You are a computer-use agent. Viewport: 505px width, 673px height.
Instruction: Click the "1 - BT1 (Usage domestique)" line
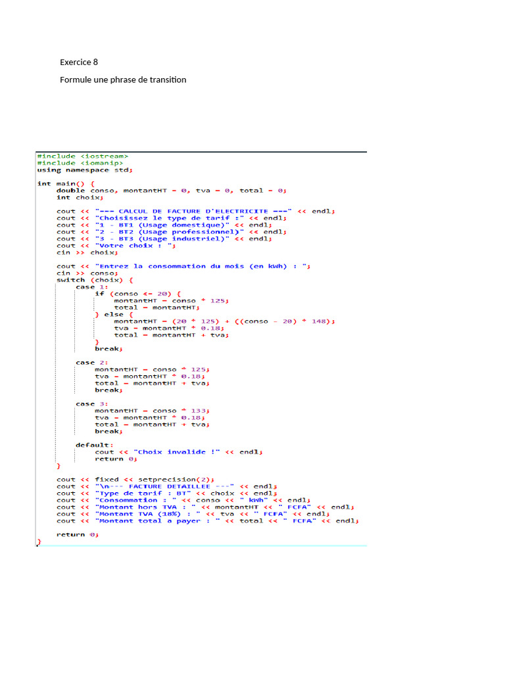tap(164, 225)
